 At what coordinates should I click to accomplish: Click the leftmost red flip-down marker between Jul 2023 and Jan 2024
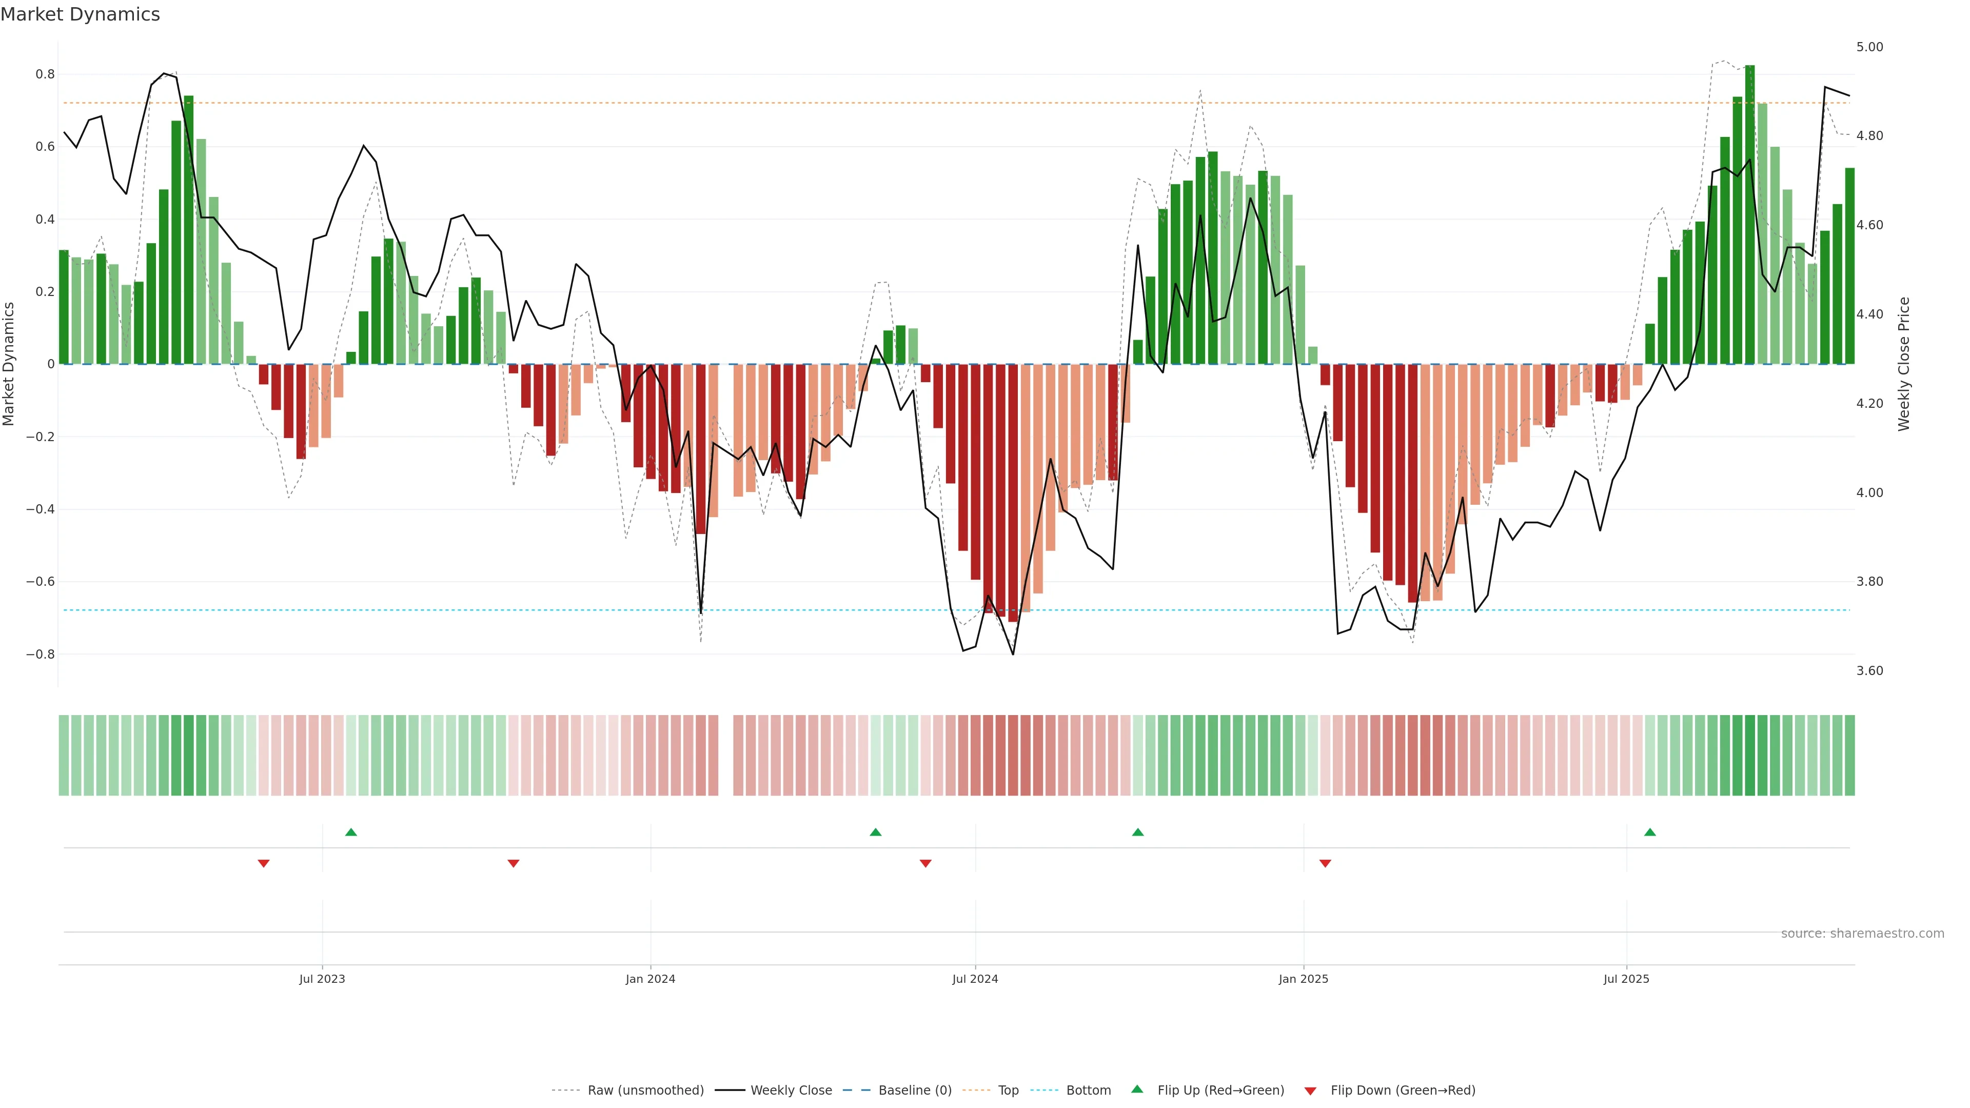[514, 863]
